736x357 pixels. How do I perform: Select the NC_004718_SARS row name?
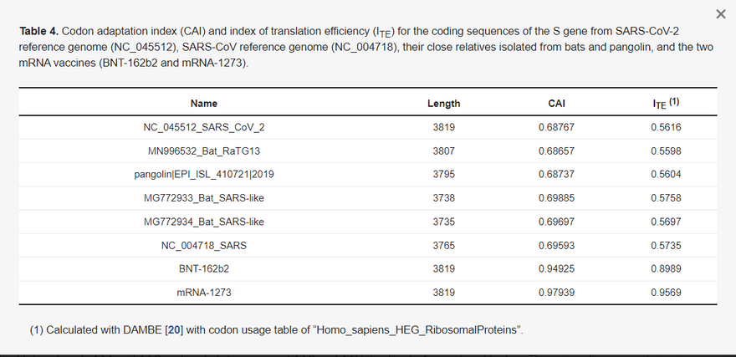pos(204,245)
